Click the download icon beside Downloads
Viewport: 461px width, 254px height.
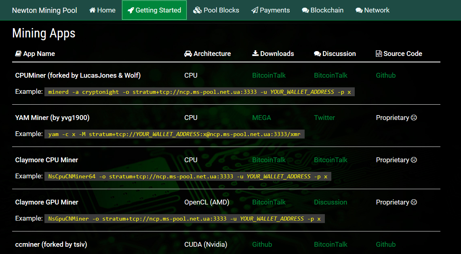point(255,53)
